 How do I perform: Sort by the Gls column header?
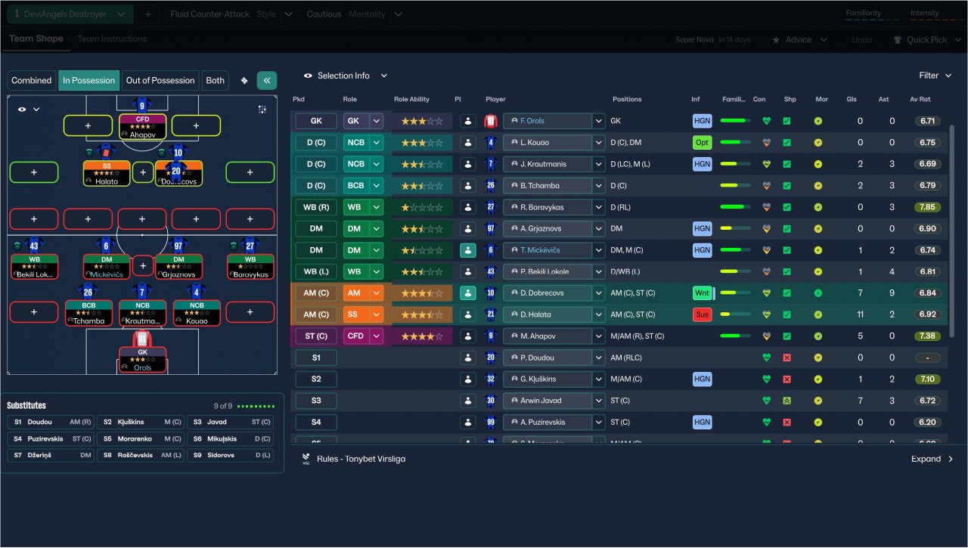pos(852,99)
